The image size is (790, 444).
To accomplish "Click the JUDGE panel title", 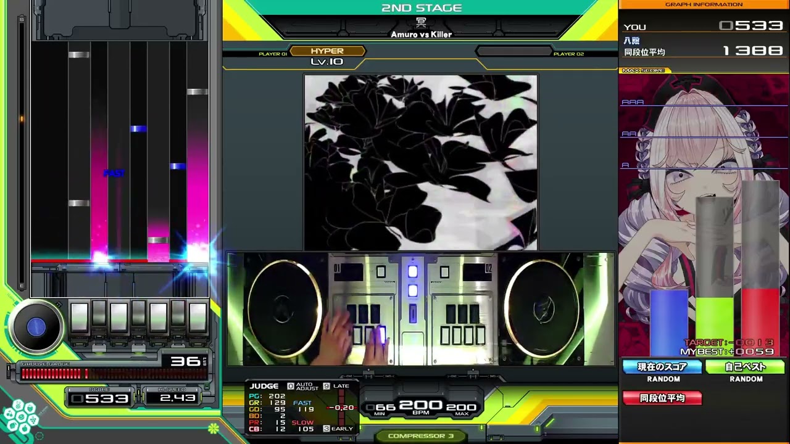I will (264, 386).
